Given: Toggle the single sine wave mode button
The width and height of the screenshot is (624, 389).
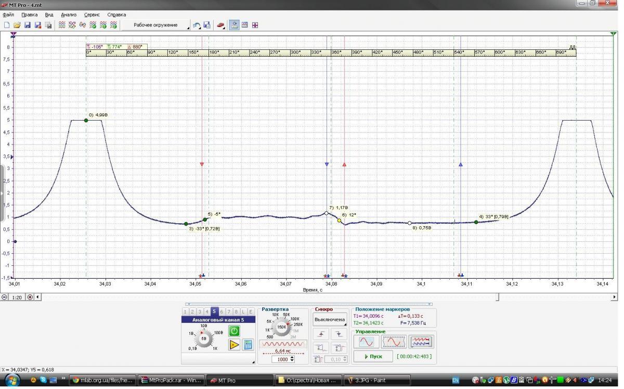Looking at the screenshot, I should [x=367, y=342].
